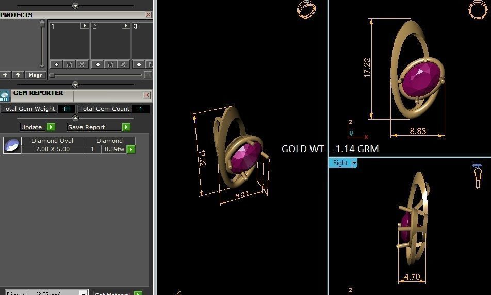Click the Right viewport label tab
Screen dimensions: 491x295
tap(340, 163)
